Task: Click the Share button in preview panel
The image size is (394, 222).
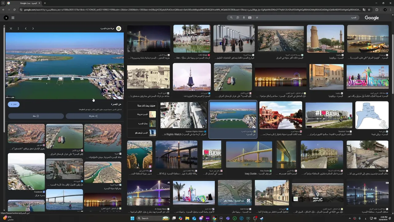Action: pyautogui.click(x=93, y=116)
